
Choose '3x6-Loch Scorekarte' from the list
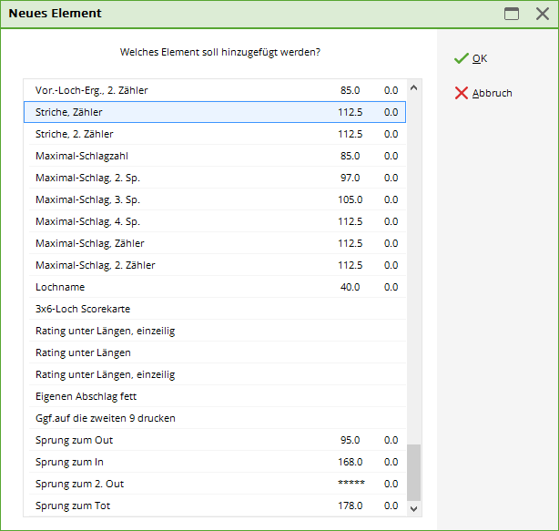[x=83, y=309]
